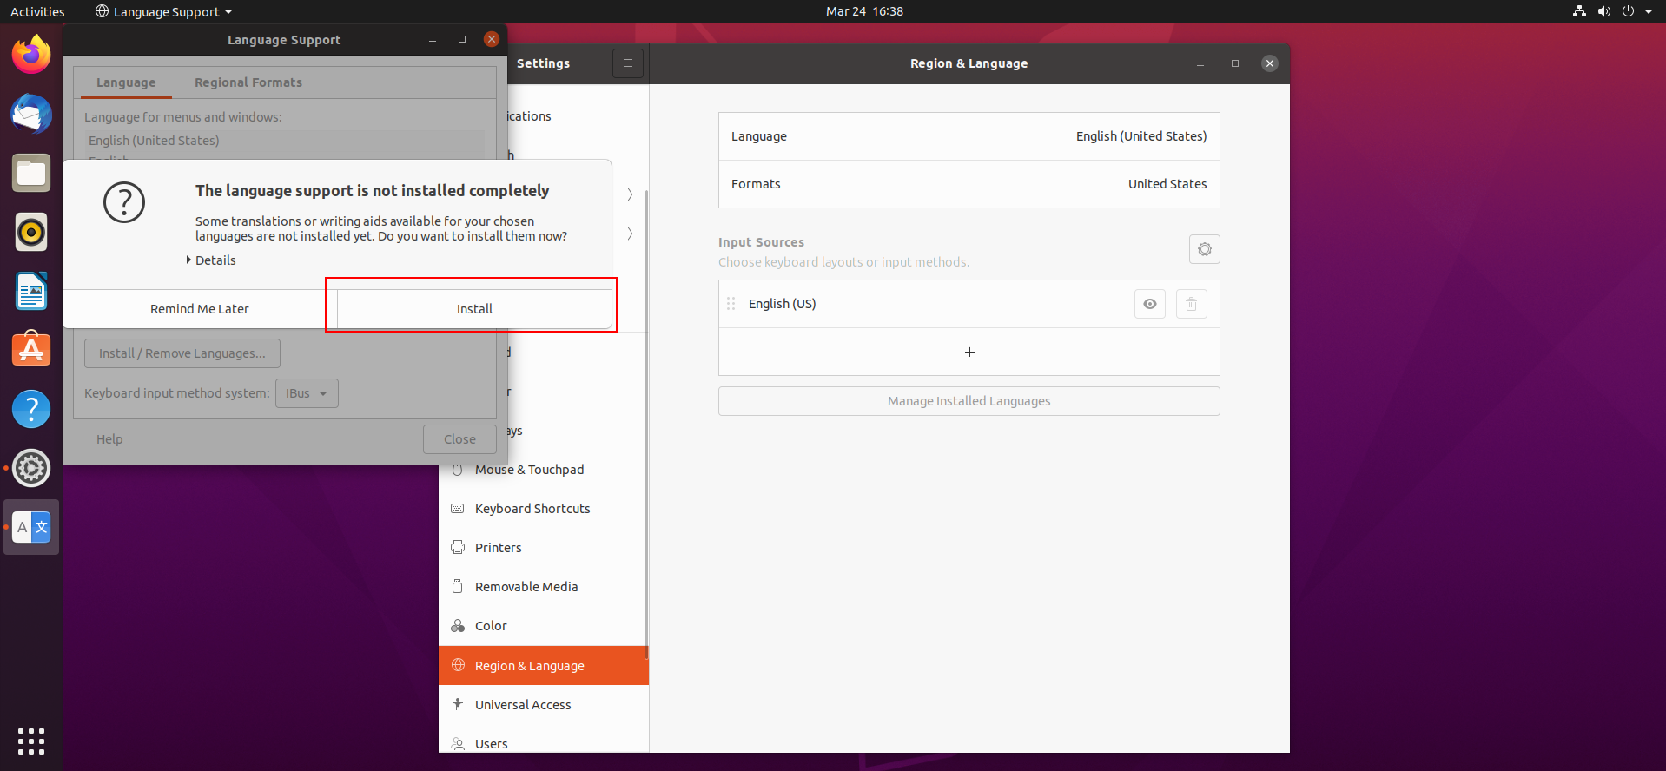Image resolution: width=1666 pixels, height=771 pixels.
Task: Open the Settings hamburger menu
Action: pyautogui.click(x=628, y=63)
